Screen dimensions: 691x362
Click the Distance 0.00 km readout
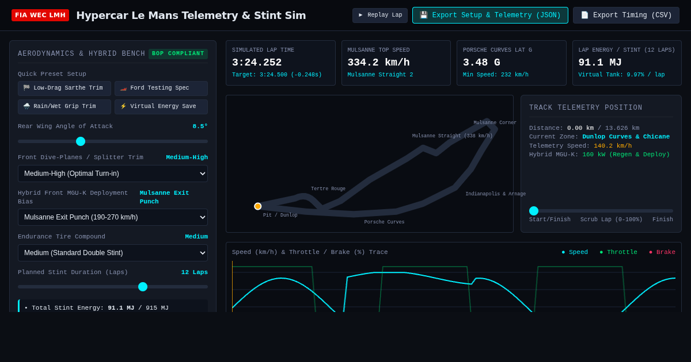580,128
